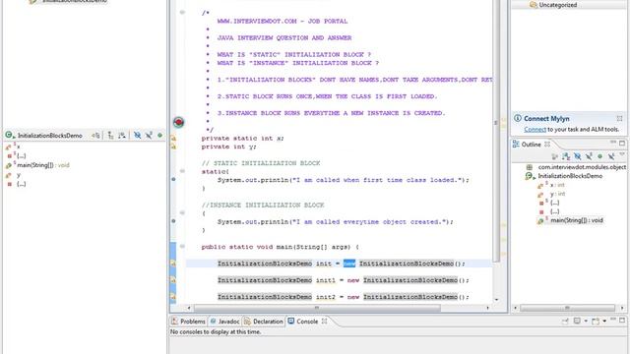Close the Console tab

point(324,322)
